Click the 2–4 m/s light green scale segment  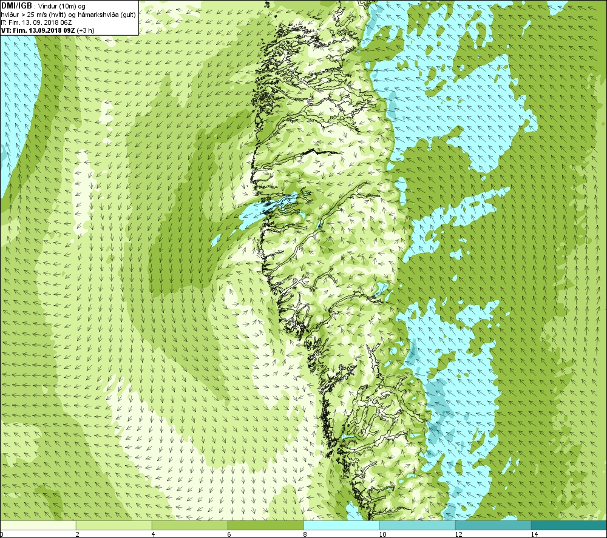point(114,525)
